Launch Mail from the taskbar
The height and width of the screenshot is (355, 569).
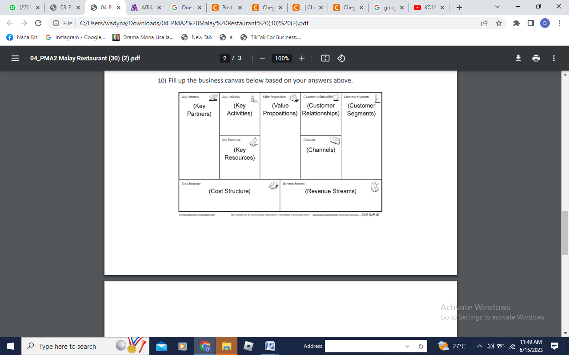(161, 346)
